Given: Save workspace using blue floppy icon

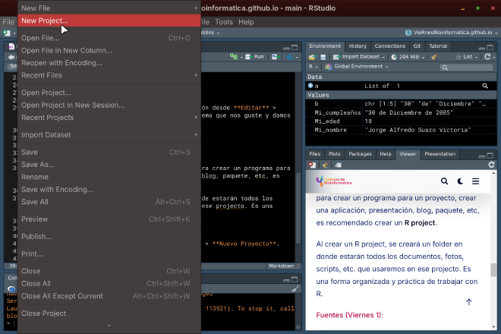Looking at the screenshot, I should tap(323, 57).
